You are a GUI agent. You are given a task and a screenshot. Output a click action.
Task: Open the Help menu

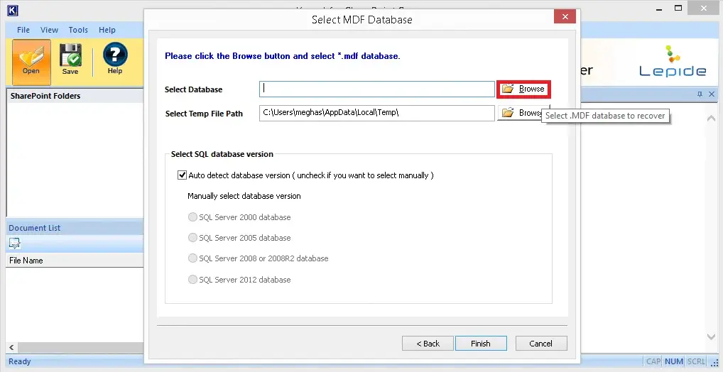click(107, 30)
